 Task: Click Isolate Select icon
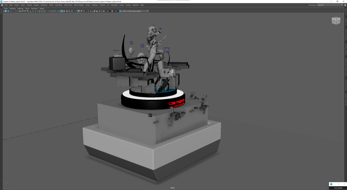pos(90,11)
